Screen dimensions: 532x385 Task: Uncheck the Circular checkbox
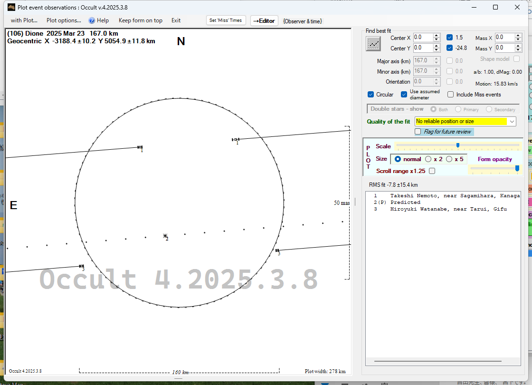[x=371, y=95]
